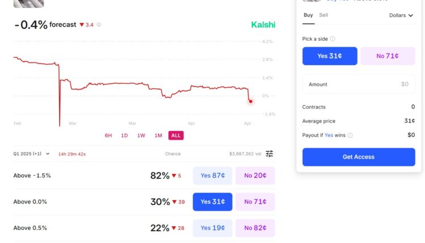The height and width of the screenshot is (243, 425).
Task: Open the filter settings sliders icon
Action: [270, 154]
